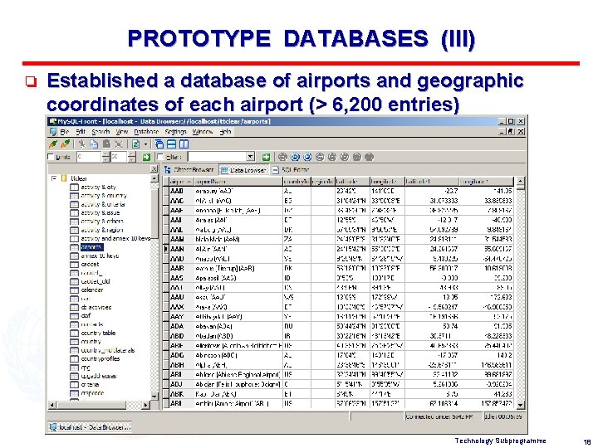
Task: Click the first blue round navigation icon
Action: coord(295,157)
